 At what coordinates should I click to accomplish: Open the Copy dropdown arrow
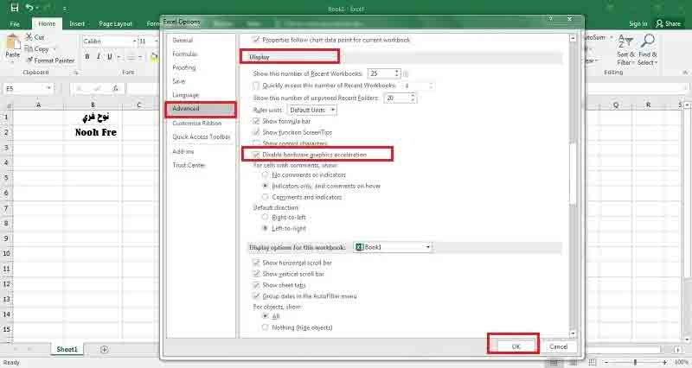coord(54,49)
